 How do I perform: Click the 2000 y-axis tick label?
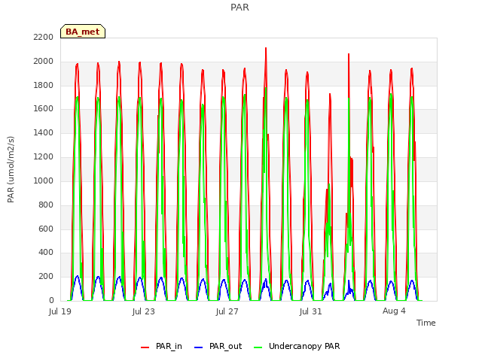(44, 61)
